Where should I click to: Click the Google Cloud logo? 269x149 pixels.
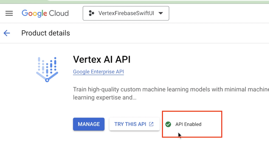point(45,13)
